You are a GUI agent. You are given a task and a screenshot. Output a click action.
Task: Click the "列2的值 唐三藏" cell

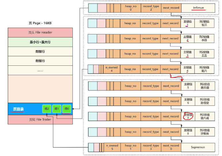(x=205, y=86)
